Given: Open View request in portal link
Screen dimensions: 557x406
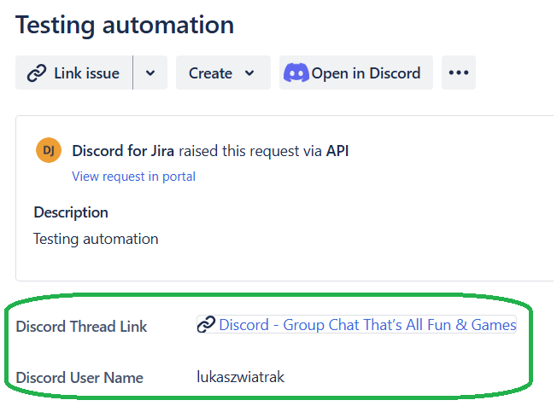Looking at the screenshot, I should click(133, 177).
